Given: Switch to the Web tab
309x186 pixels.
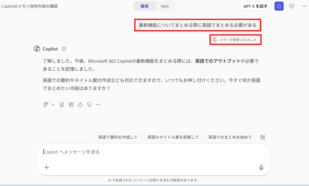Looking at the screenshot, I should [165, 6].
